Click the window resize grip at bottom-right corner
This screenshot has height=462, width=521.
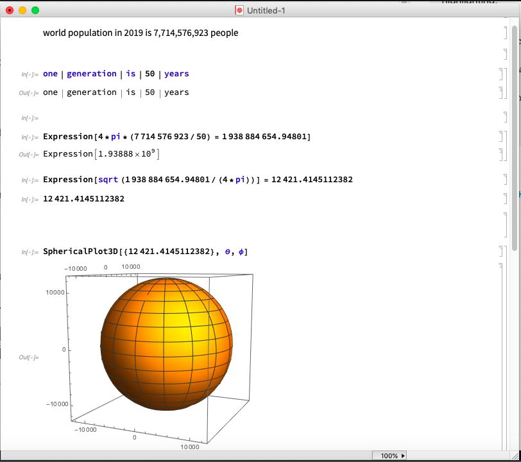point(514,456)
